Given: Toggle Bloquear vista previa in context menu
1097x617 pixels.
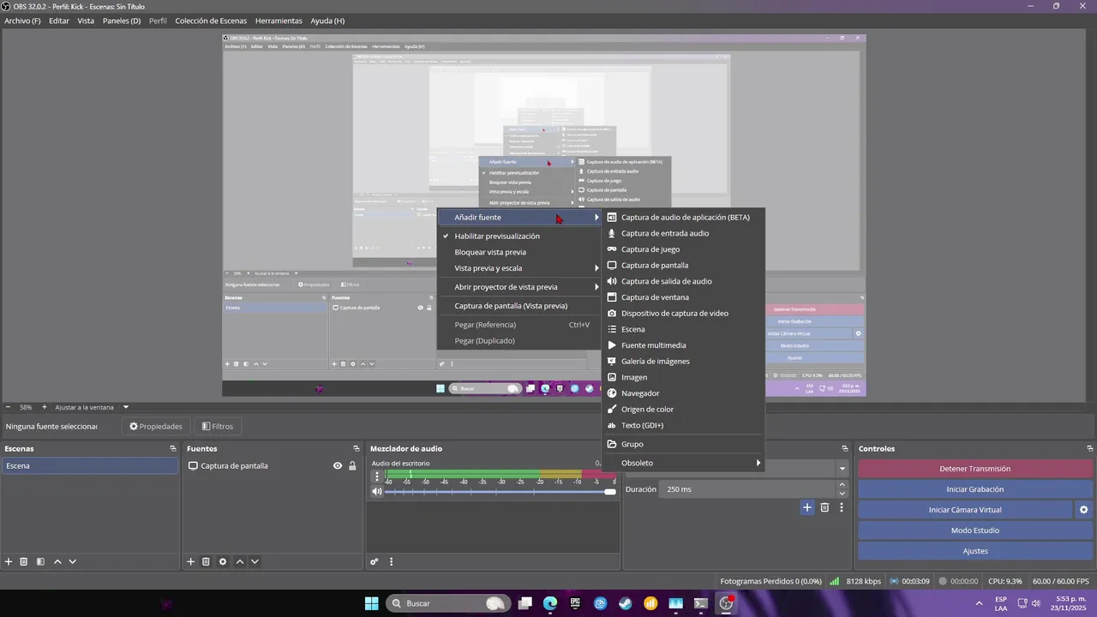Looking at the screenshot, I should click(490, 252).
